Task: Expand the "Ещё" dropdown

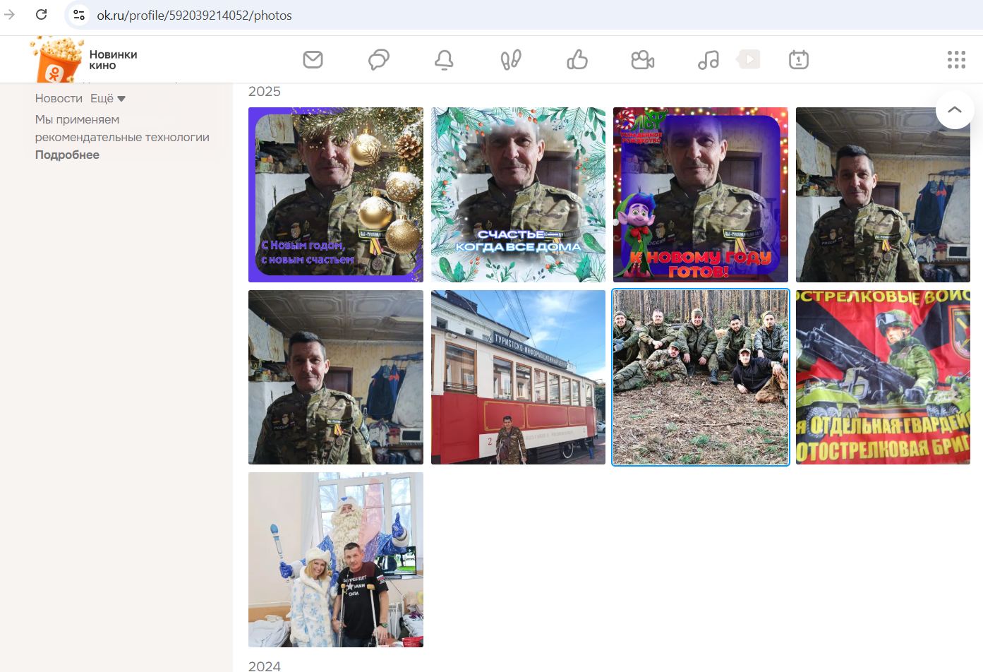Action: 108,99
